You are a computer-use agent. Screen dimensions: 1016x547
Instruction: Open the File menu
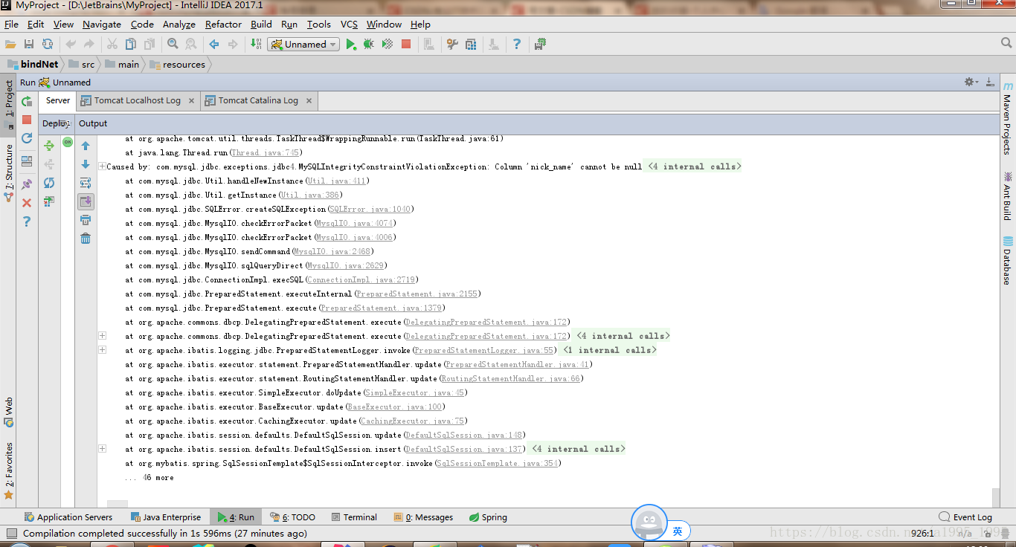click(x=11, y=24)
